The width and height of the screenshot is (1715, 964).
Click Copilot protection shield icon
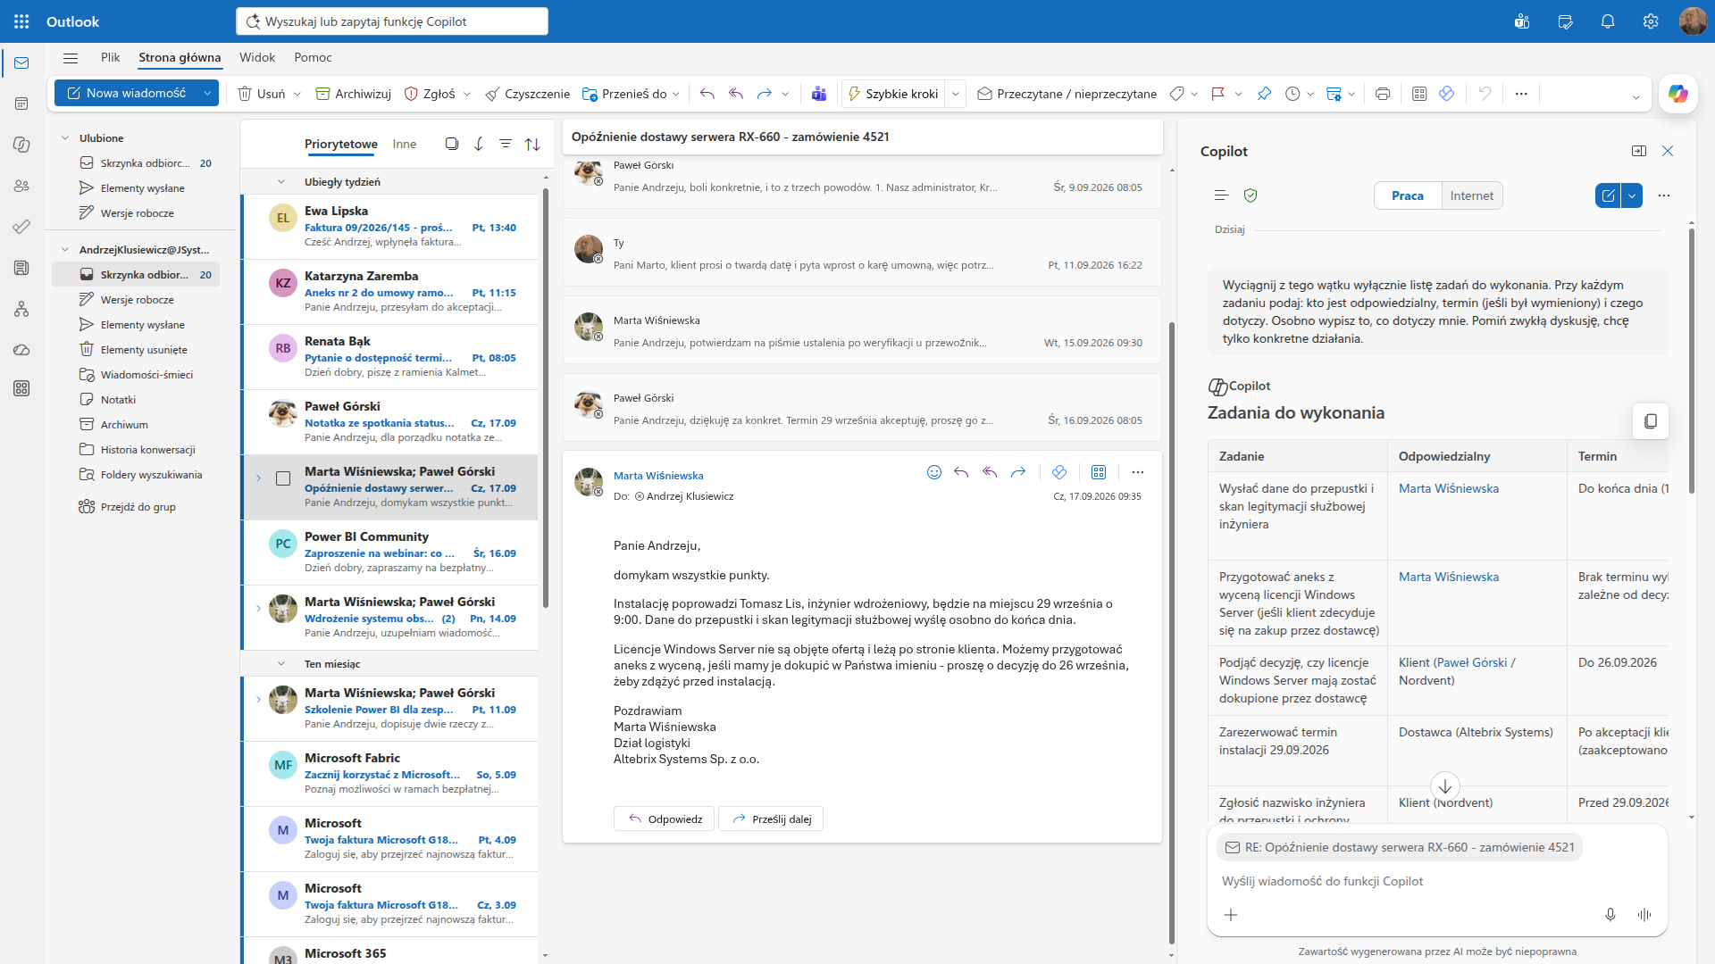click(1251, 195)
